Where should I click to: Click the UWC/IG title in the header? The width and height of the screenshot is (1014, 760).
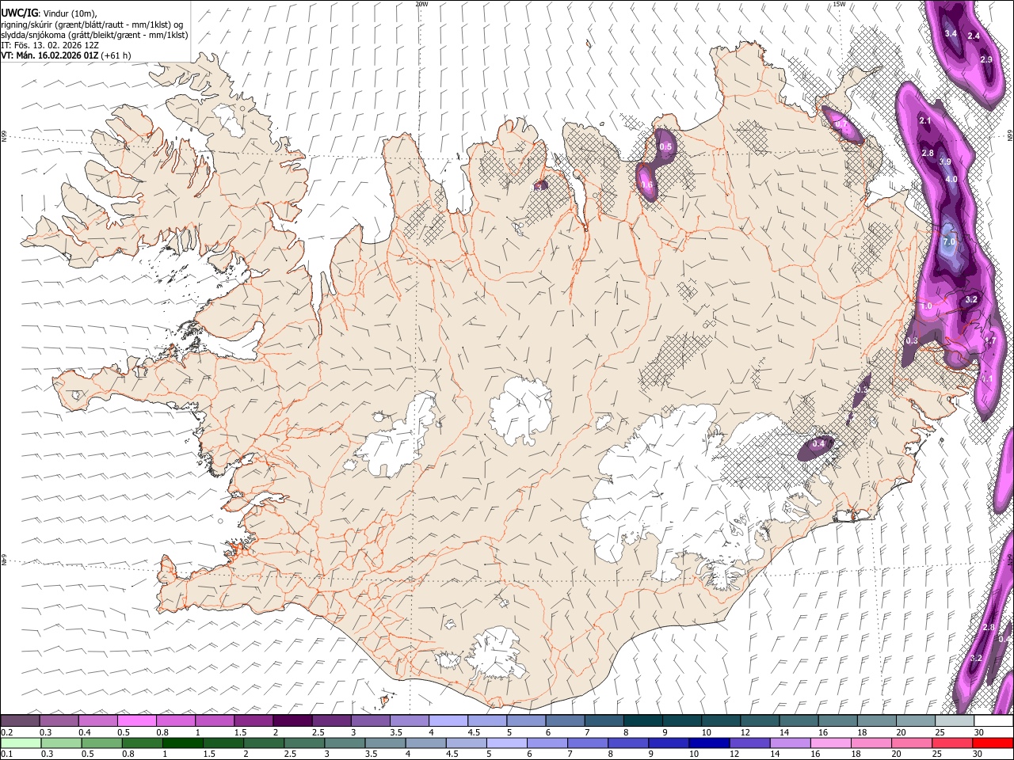click(19, 13)
